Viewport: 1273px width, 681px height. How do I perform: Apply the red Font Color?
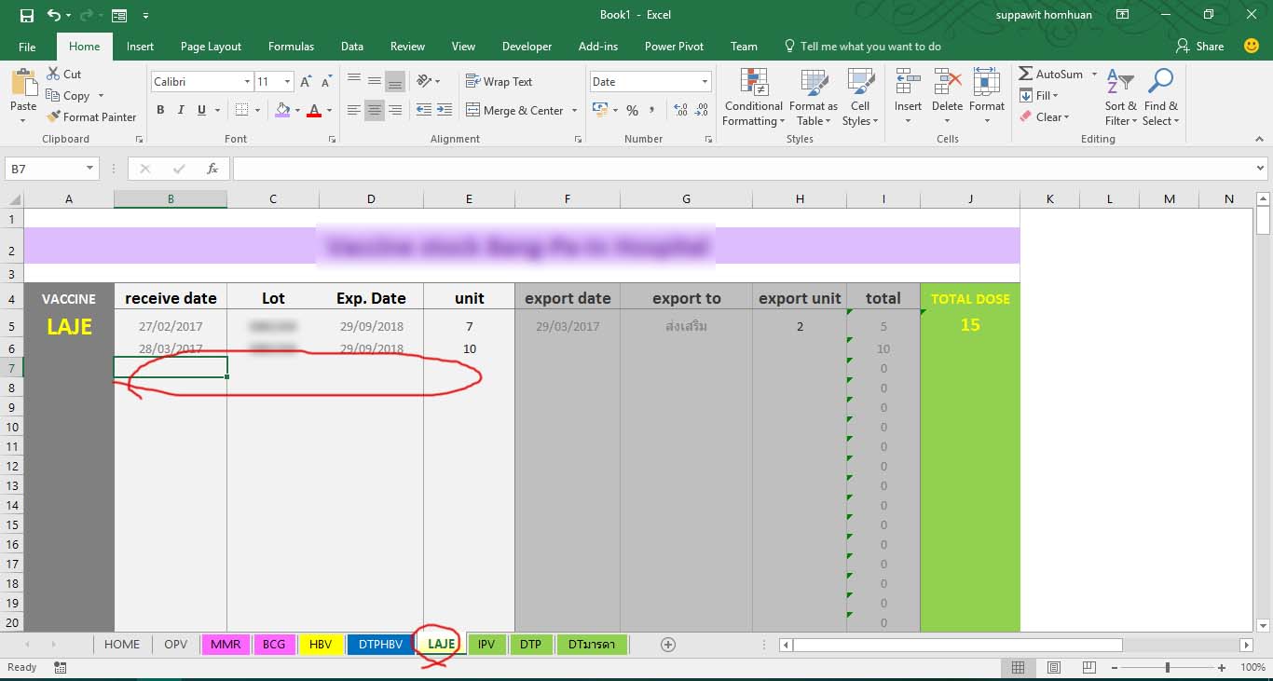pyautogui.click(x=314, y=110)
